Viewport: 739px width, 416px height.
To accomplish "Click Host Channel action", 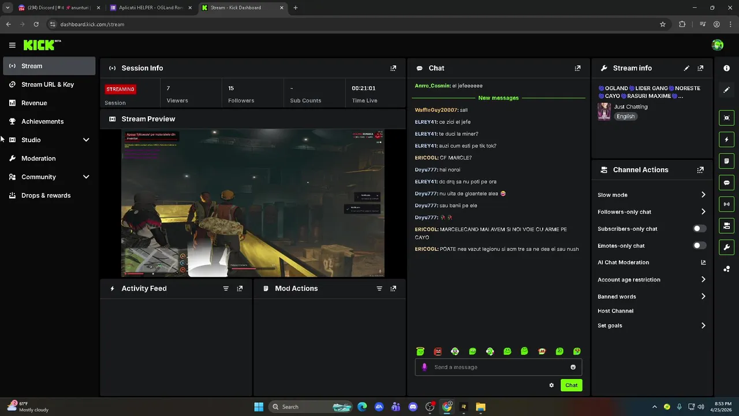I will tap(615, 311).
